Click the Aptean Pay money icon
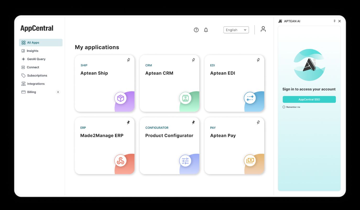Image resolution: width=360 pixels, height=210 pixels. (x=250, y=161)
